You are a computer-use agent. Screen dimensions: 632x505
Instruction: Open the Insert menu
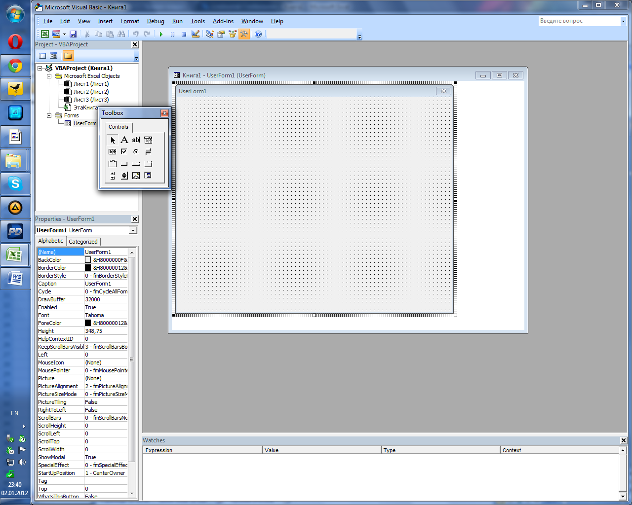(105, 21)
